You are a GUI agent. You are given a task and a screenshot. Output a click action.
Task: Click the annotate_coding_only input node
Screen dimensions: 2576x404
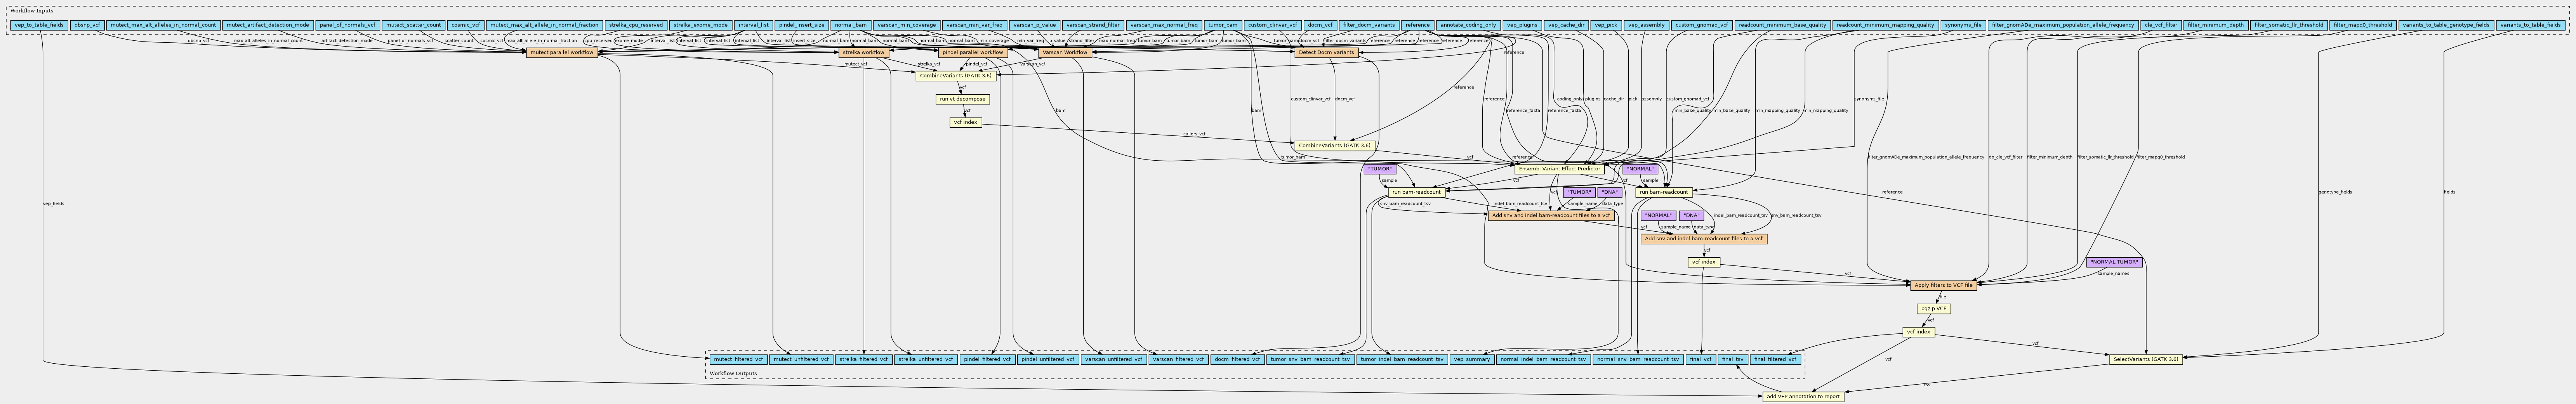[x=1468, y=24]
